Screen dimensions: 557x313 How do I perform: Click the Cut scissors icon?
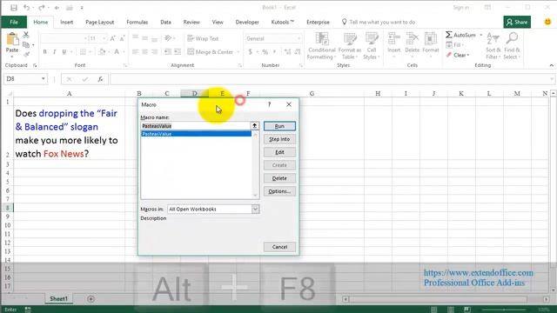pos(26,35)
